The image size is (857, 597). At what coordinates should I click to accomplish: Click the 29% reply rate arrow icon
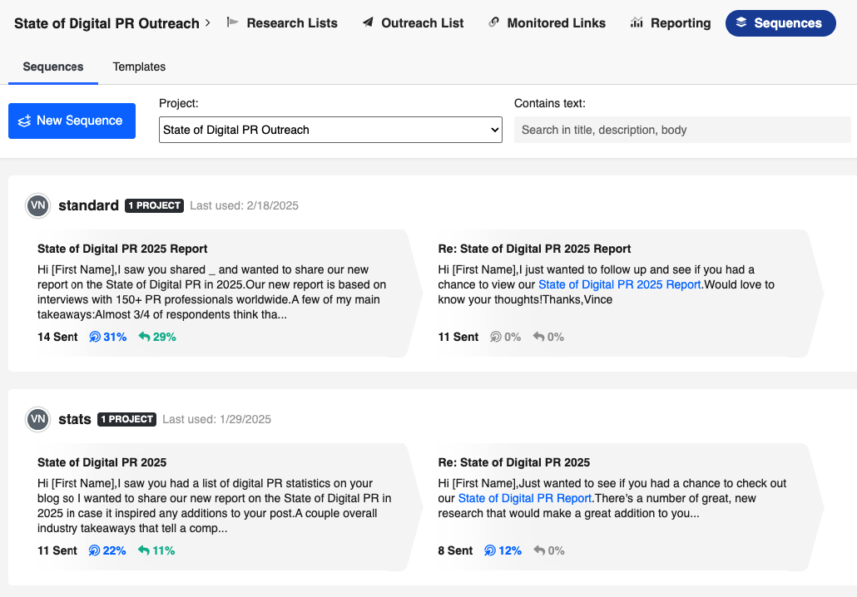(x=144, y=337)
